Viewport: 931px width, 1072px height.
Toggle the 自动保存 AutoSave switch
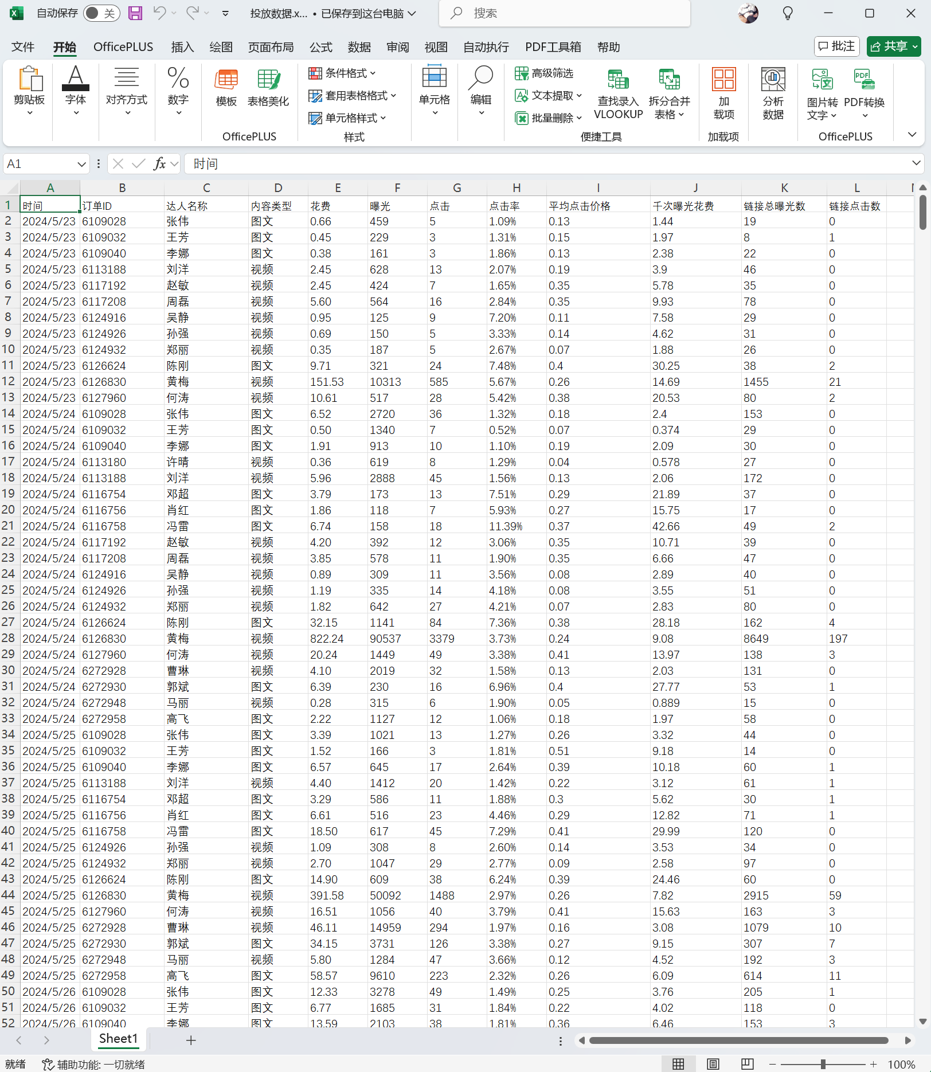click(101, 13)
